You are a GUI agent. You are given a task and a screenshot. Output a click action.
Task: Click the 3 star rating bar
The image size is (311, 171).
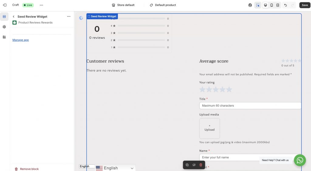pos(142,33)
